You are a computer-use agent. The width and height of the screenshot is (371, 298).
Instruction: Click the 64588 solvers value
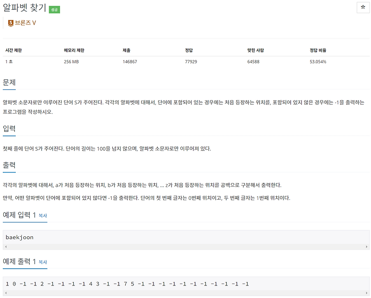click(253, 62)
